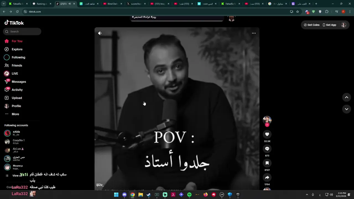Click the TikTok search field

(x=22, y=32)
